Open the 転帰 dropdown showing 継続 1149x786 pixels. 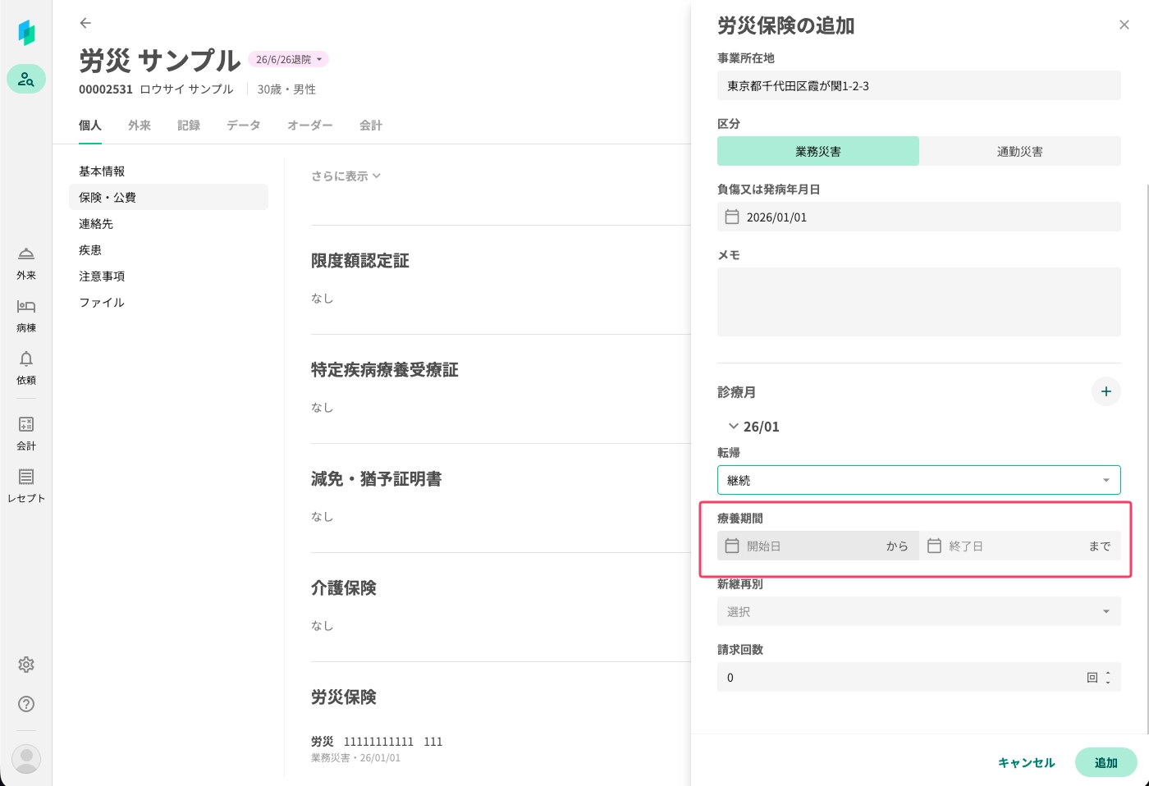click(919, 480)
